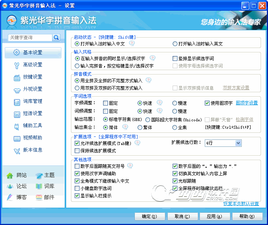Click help bubble in 词频调整 row
This screenshot has height=225, width=268.
[159, 111]
